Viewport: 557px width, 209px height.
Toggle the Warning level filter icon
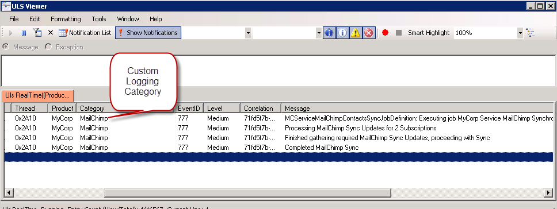(356, 33)
